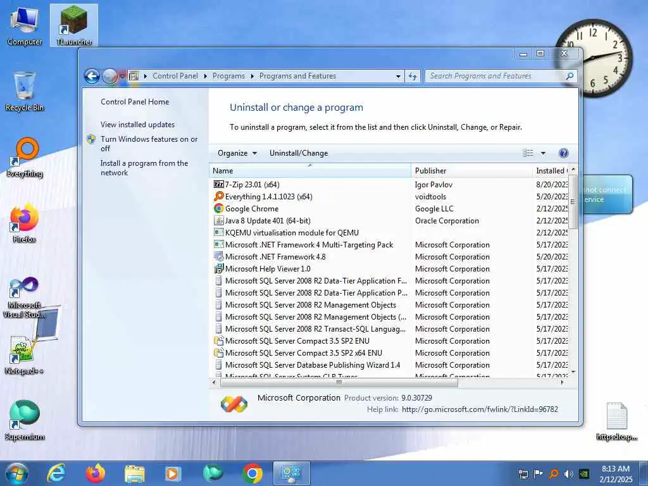Launch Everything search desktop shortcut
The width and height of the screenshot is (648, 486).
25,157
